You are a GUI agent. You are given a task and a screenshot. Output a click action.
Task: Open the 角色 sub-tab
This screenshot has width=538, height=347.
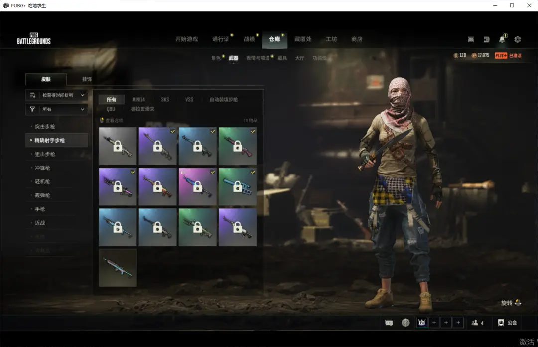click(216, 58)
